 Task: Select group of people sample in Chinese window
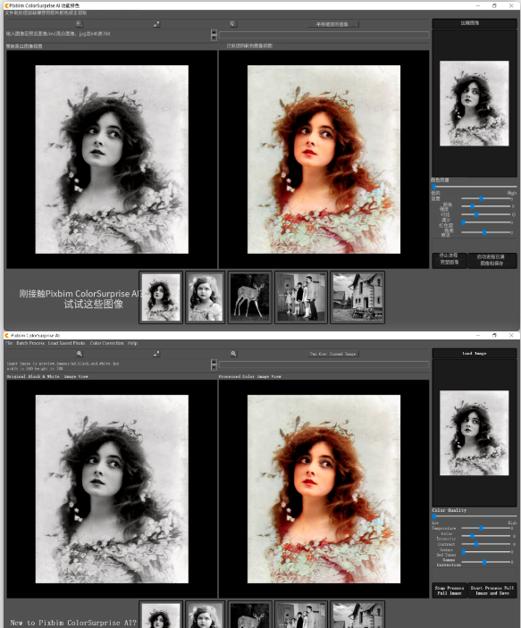pyautogui.click(x=301, y=297)
